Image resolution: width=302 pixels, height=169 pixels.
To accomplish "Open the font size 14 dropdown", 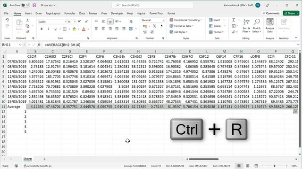I will [75, 22].
